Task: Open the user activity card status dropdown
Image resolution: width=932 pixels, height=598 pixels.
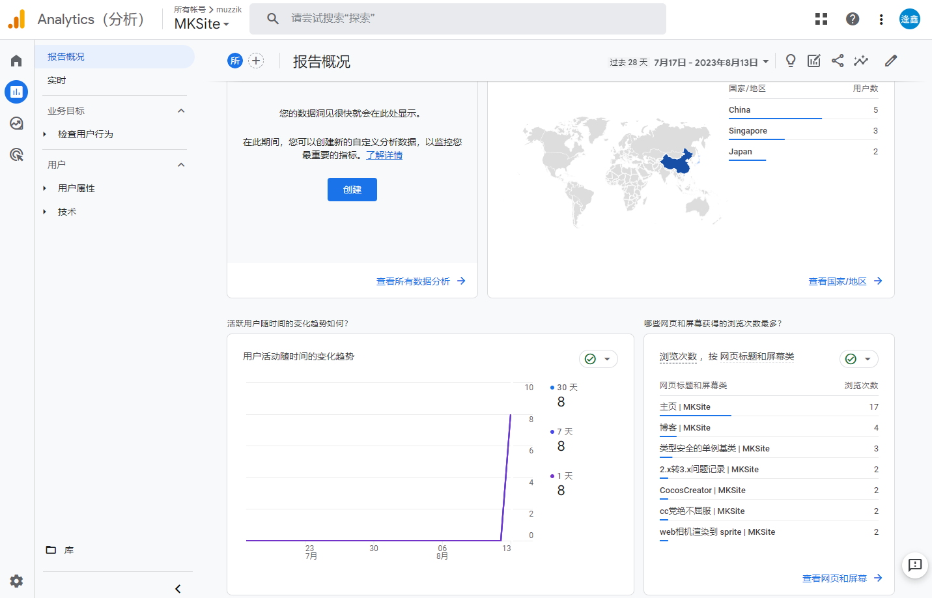Action: [599, 359]
